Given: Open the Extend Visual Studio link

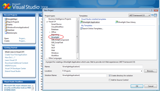Looking at the screenshot, I should click(x=13, y=71).
